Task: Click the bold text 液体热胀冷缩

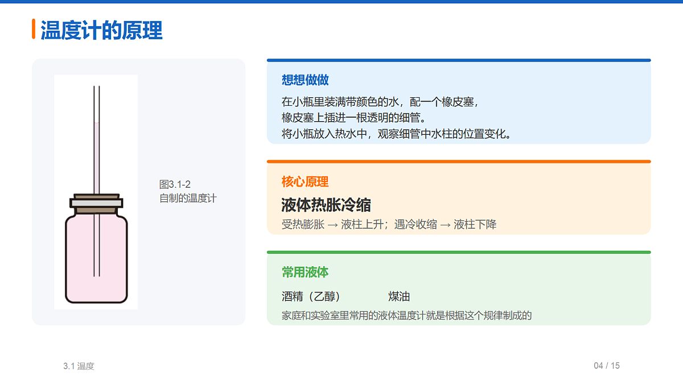Action: tap(326, 205)
